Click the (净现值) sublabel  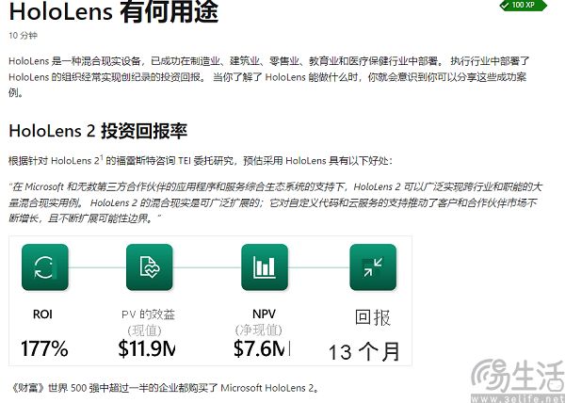258,330
